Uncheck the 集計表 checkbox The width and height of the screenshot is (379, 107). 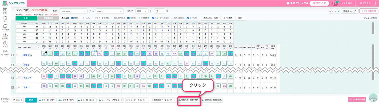(x=128, y=18)
